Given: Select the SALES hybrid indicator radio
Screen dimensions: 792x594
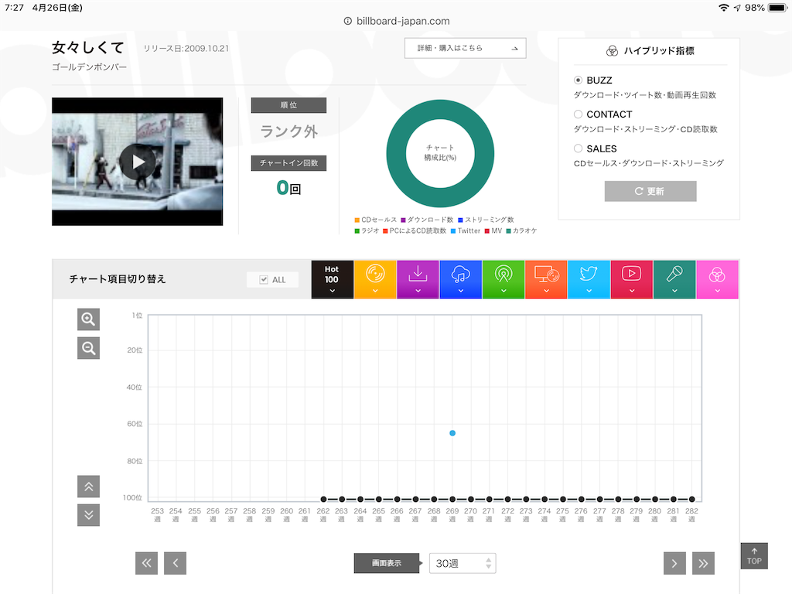Looking at the screenshot, I should (578, 148).
